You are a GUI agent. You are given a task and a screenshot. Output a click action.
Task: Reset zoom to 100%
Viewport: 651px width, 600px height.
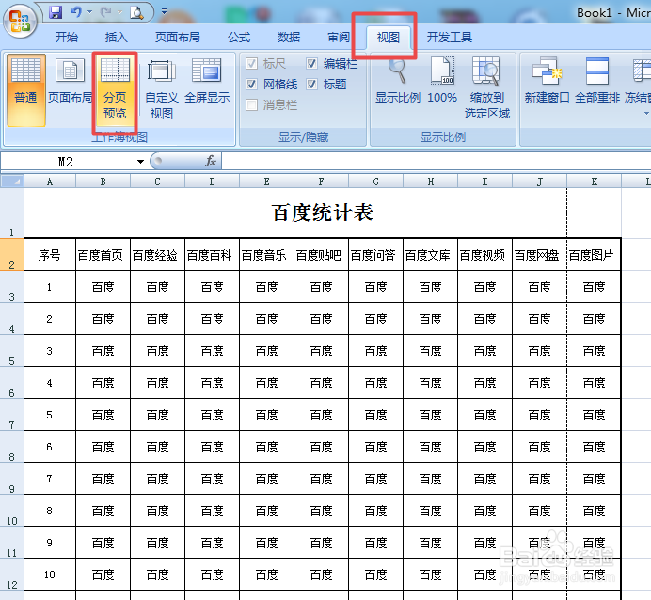pos(442,81)
